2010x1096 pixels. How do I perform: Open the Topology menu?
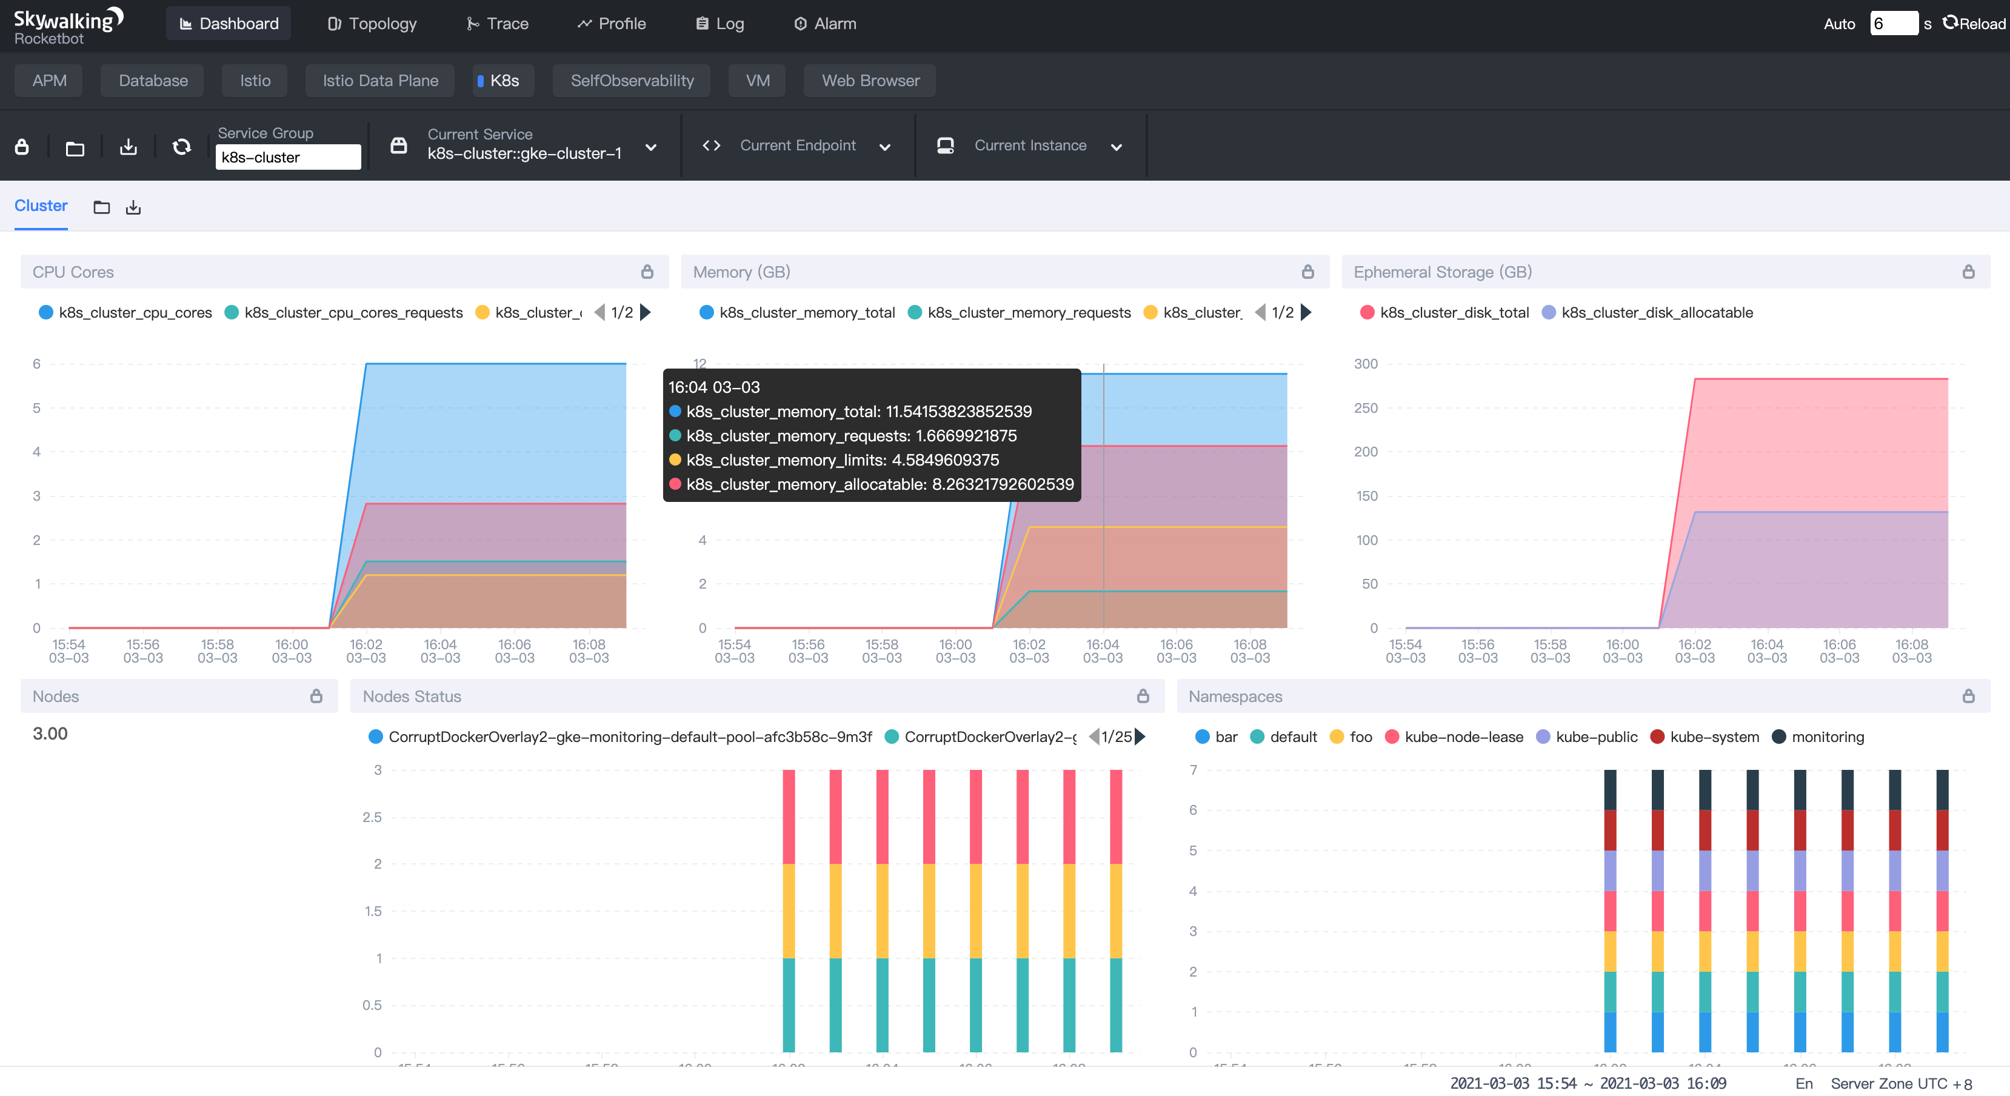372,24
